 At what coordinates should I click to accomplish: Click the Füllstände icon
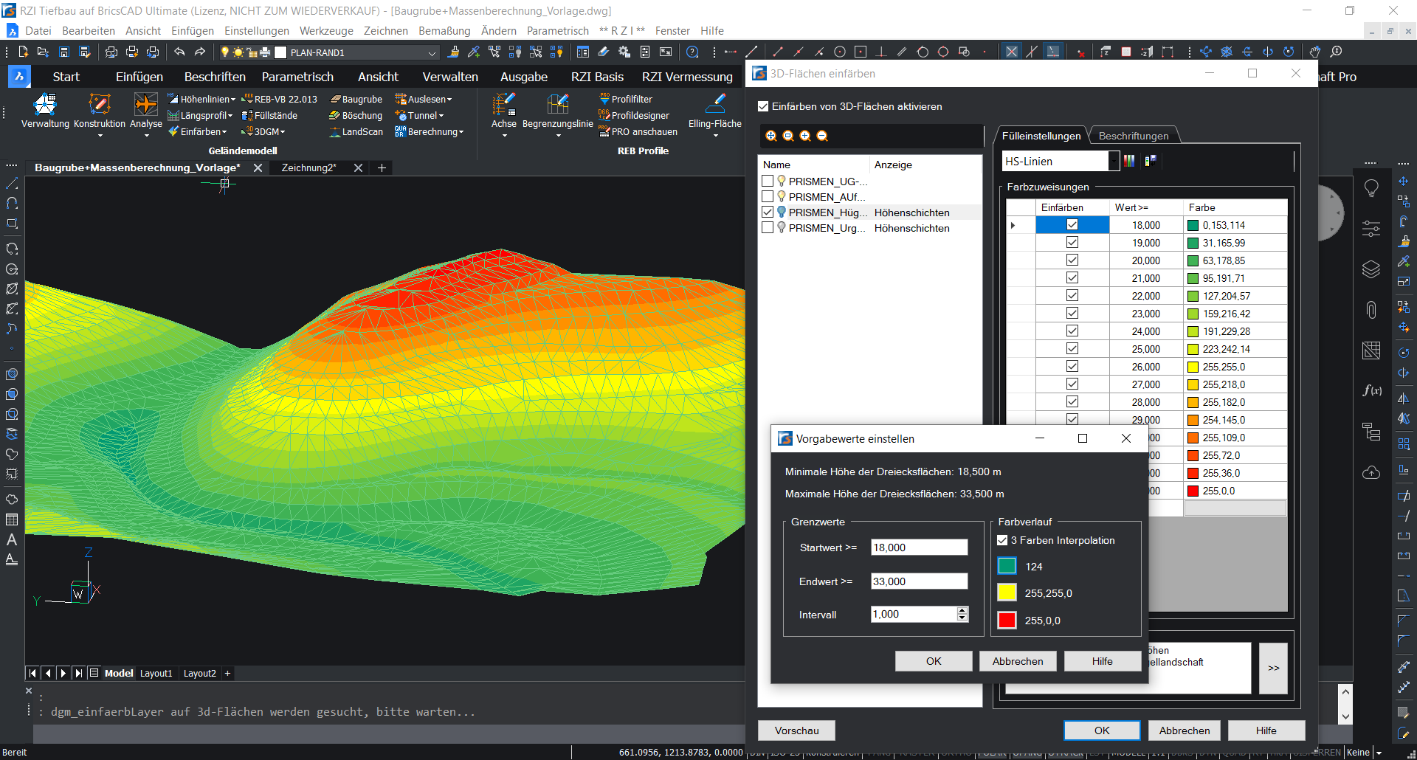pyautogui.click(x=247, y=115)
